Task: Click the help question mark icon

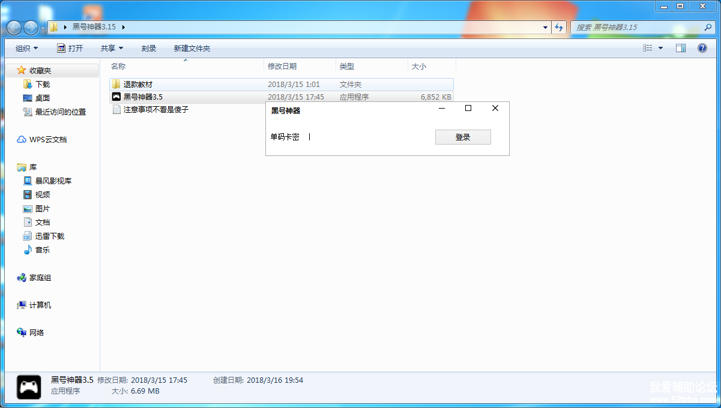Action: pos(702,48)
